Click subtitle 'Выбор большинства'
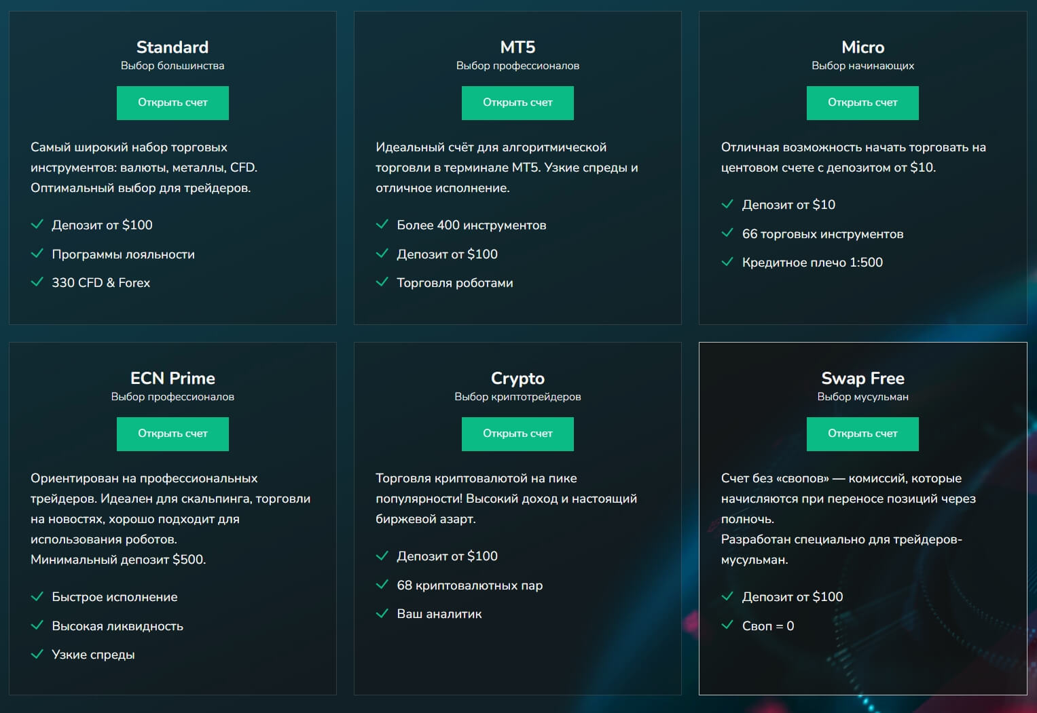Screen dimensions: 1037x713 172,66
